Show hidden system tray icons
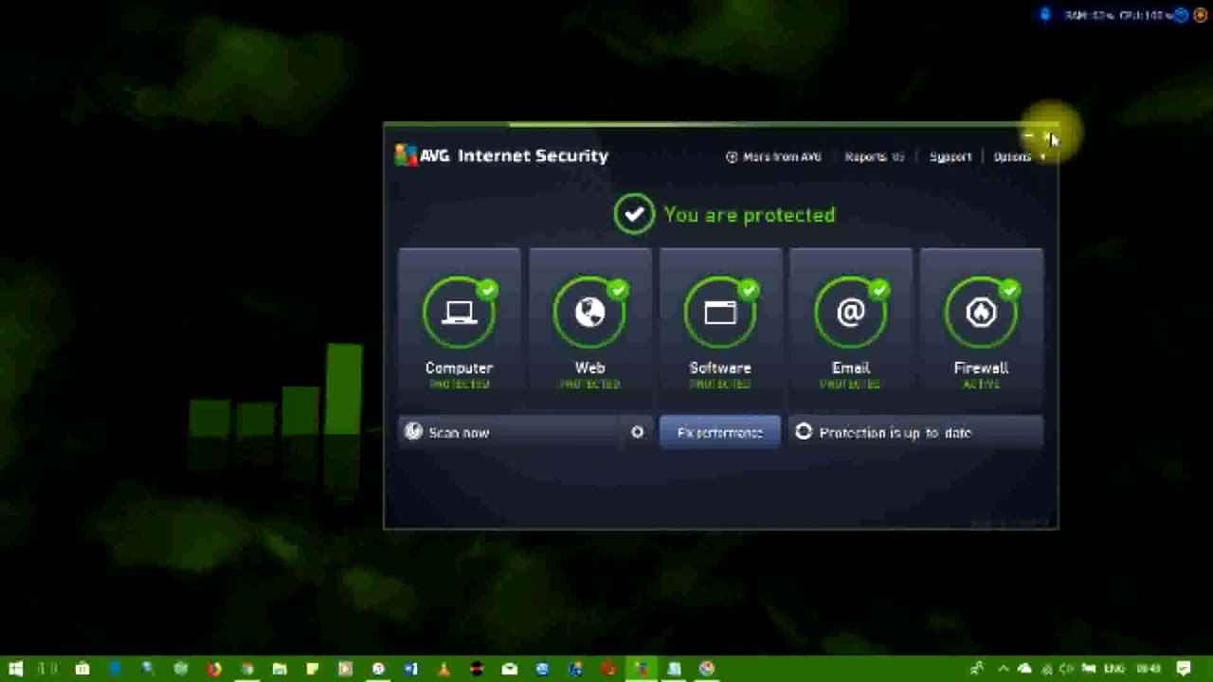Image resolution: width=1213 pixels, height=682 pixels. (x=1004, y=669)
